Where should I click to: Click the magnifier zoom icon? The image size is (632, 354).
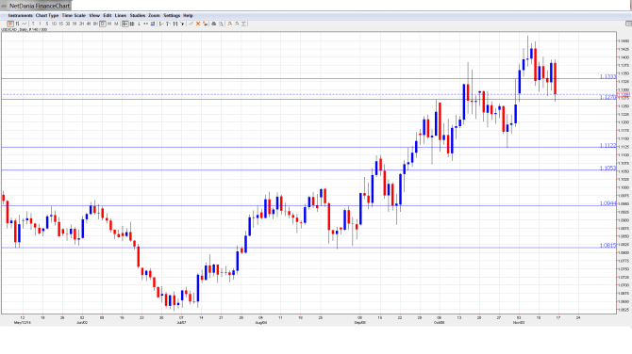click(221, 24)
